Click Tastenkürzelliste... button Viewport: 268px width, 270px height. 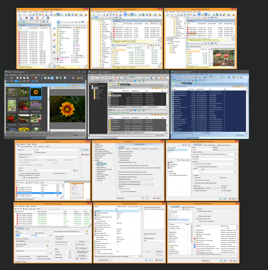tap(104, 260)
